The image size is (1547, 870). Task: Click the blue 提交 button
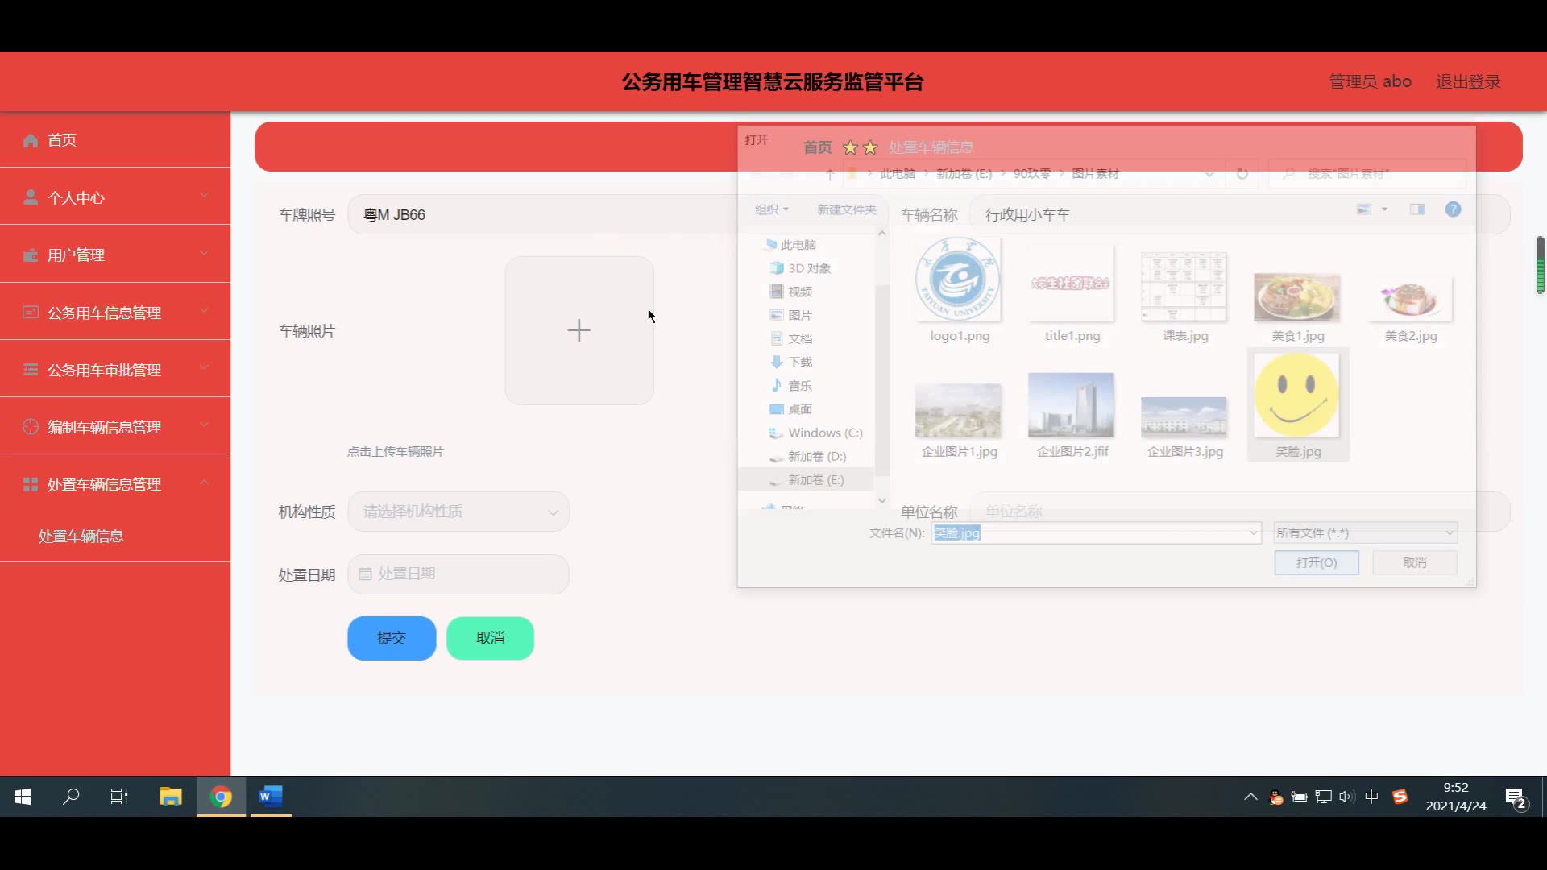(x=392, y=638)
